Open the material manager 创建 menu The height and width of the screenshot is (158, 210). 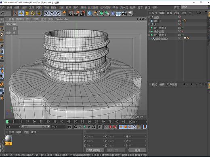click(11, 132)
